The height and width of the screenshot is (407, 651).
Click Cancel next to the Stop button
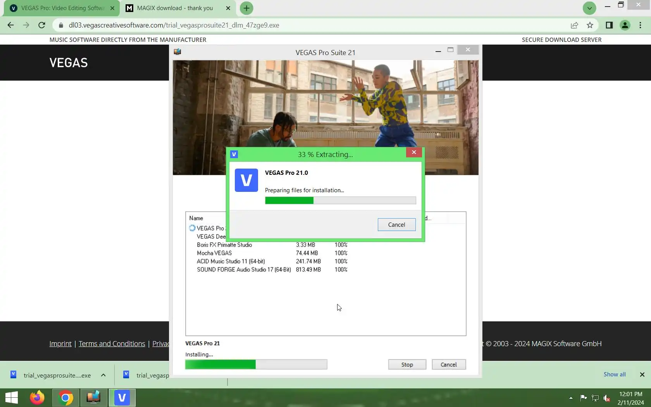pyautogui.click(x=449, y=365)
